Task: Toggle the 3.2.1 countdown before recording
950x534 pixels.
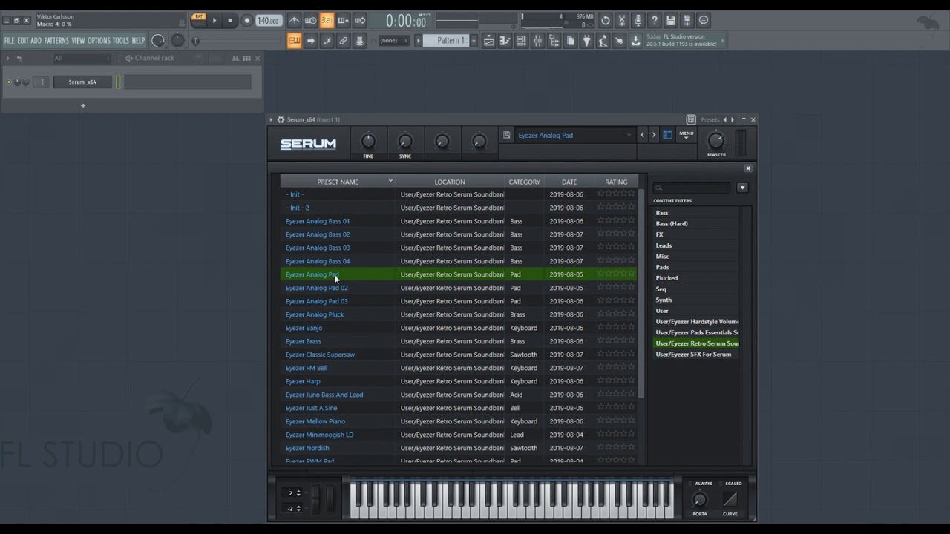Action: tap(327, 21)
